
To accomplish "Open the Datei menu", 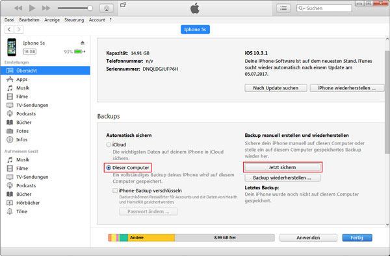I will [9, 20].
